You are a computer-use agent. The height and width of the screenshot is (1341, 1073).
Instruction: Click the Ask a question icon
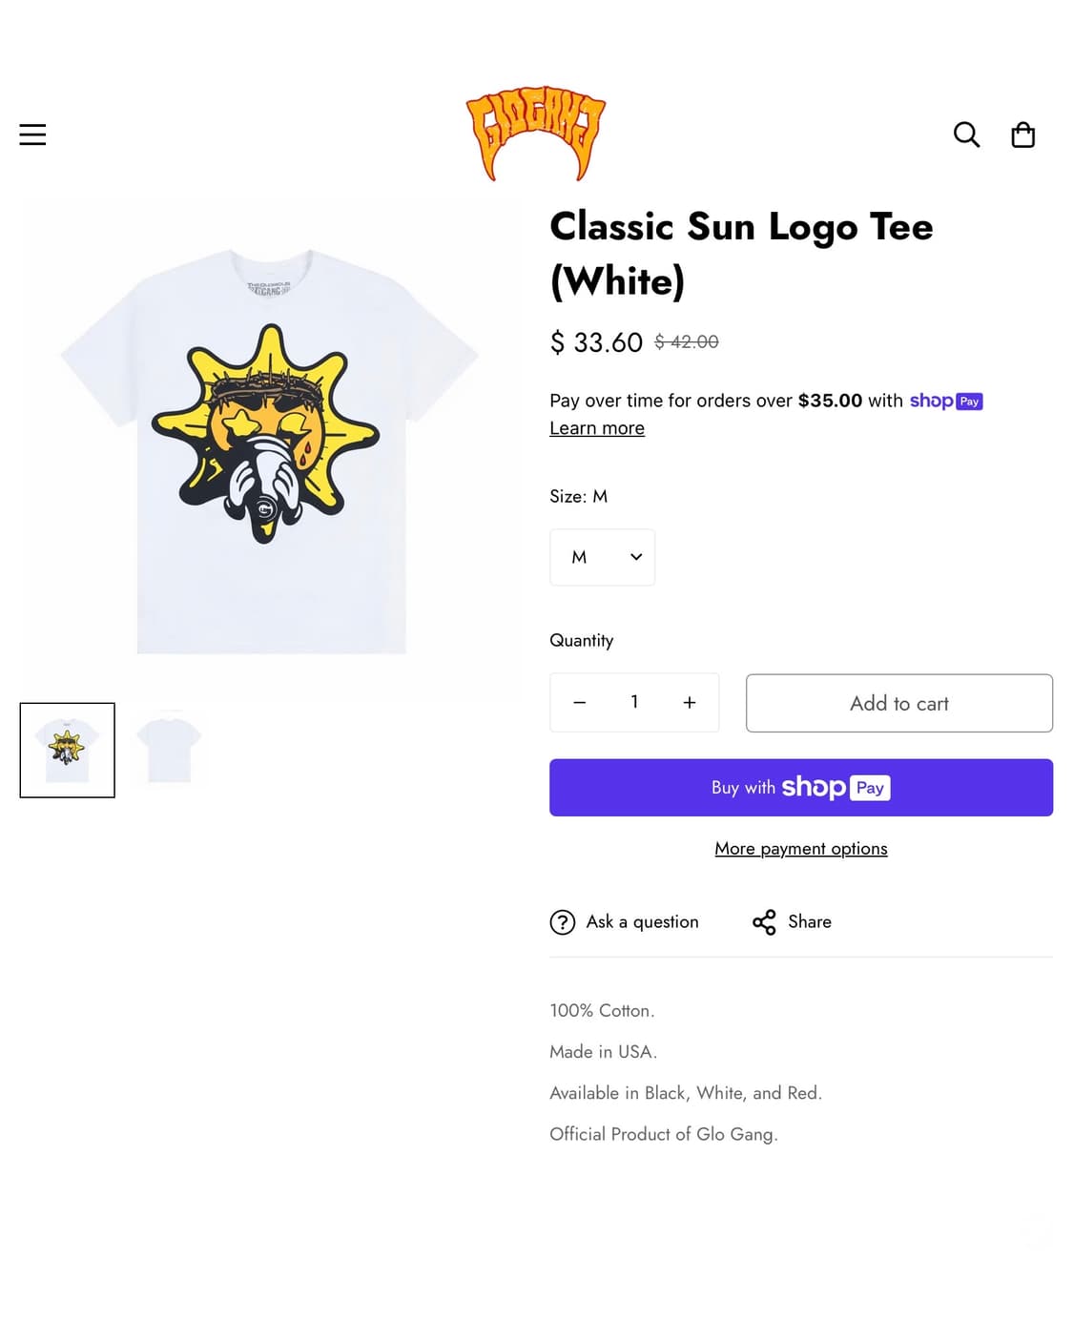click(x=563, y=922)
